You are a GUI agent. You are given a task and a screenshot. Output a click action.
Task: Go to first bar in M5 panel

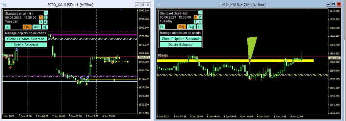162,27
